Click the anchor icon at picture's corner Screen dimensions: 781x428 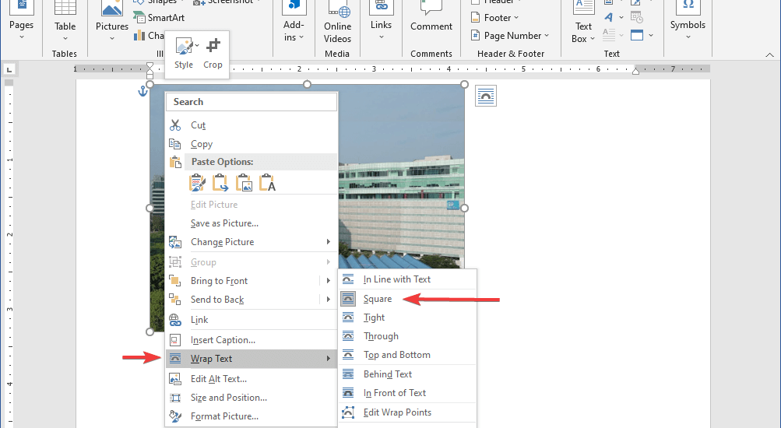pos(142,90)
